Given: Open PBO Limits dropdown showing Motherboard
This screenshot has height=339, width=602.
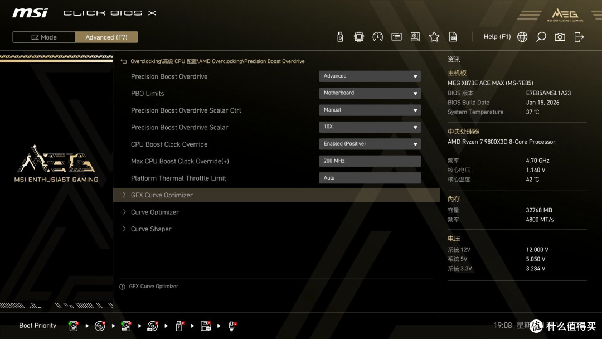Looking at the screenshot, I should point(370,93).
